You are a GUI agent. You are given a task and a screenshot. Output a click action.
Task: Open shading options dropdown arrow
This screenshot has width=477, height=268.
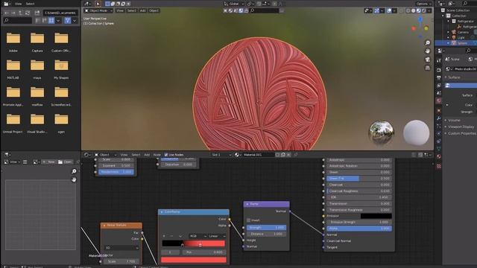point(429,10)
